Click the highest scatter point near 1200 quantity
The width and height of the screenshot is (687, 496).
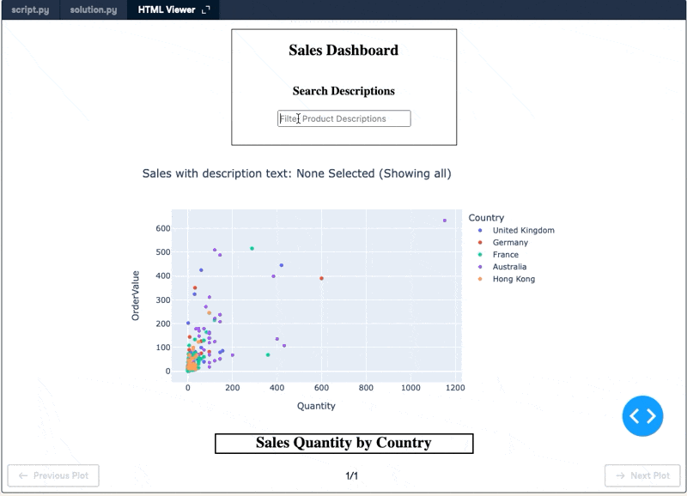pyautogui.click(x=446, y=221)
